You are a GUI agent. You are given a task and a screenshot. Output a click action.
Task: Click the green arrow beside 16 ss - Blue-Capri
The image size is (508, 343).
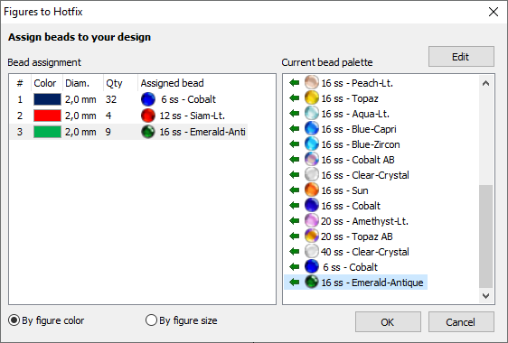tap(294, 129)
